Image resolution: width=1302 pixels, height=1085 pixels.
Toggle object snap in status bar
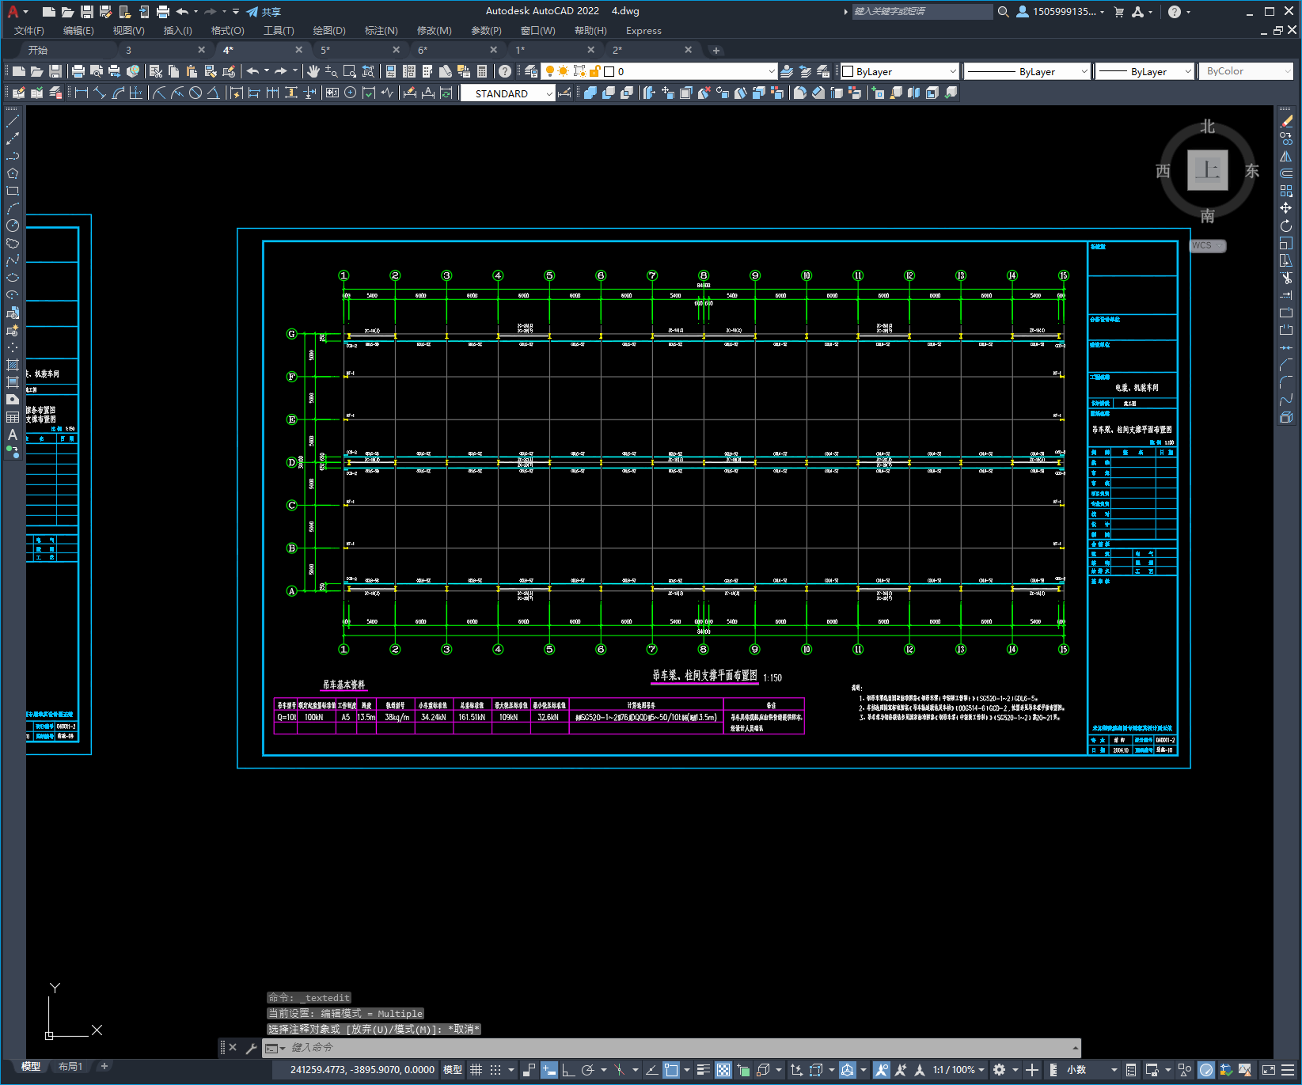point(671,1070)
